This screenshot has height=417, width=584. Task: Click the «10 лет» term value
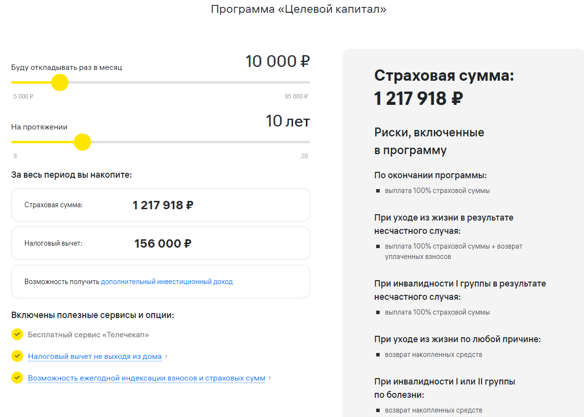tap(288, 121)
